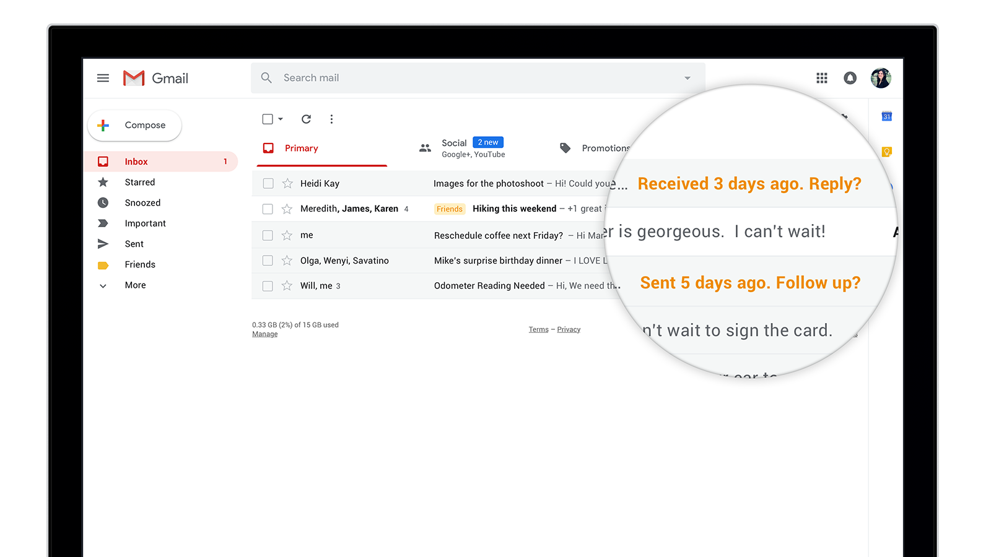Viewport: 991px width, 557px height.
Task: Select the Heidi Kay email checkbox
Action: 268,183
